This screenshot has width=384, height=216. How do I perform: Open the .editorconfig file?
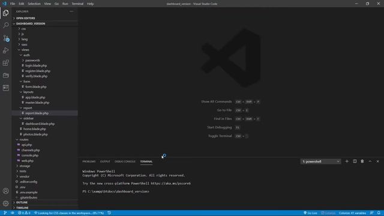pos(28,182)
